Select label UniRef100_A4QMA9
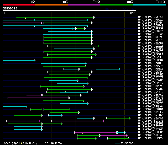 pyautogui.click(x=151, y=106)
